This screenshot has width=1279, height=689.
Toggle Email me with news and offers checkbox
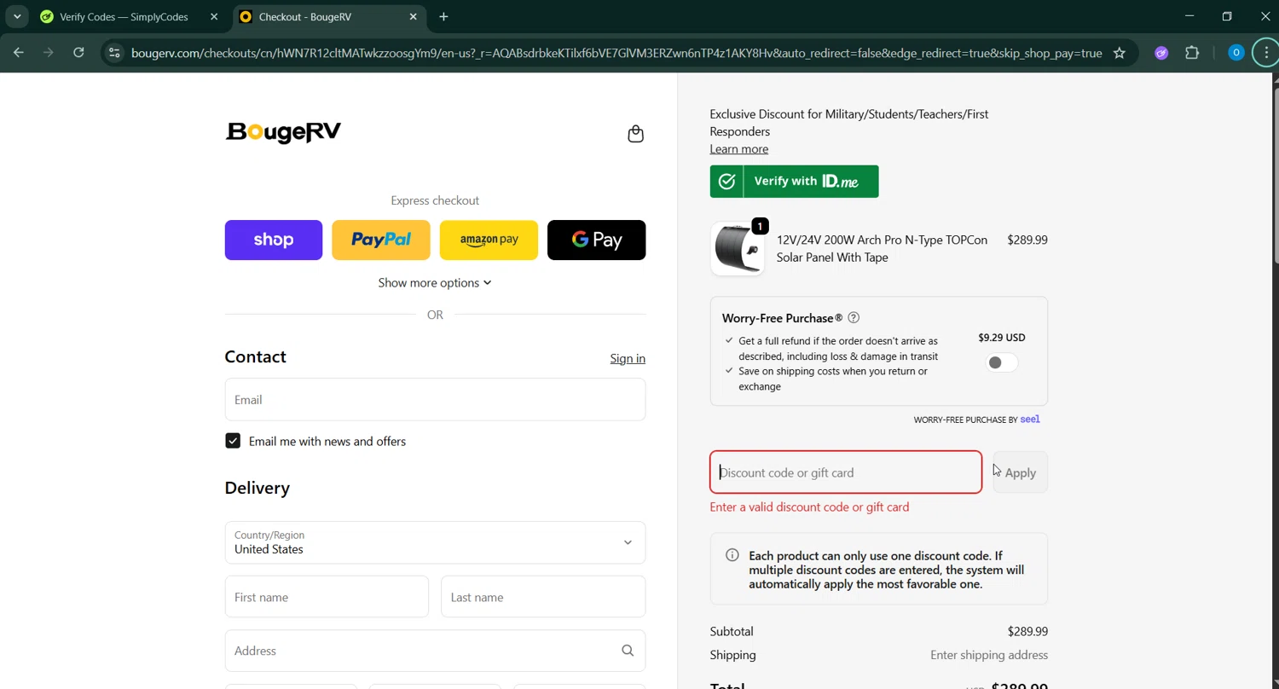coord(233,441)
